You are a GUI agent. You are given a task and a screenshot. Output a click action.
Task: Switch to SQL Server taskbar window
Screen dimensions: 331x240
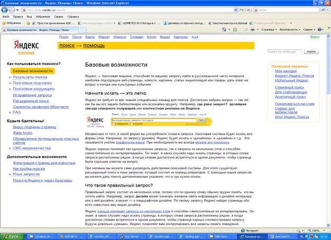tap(131, 237)
